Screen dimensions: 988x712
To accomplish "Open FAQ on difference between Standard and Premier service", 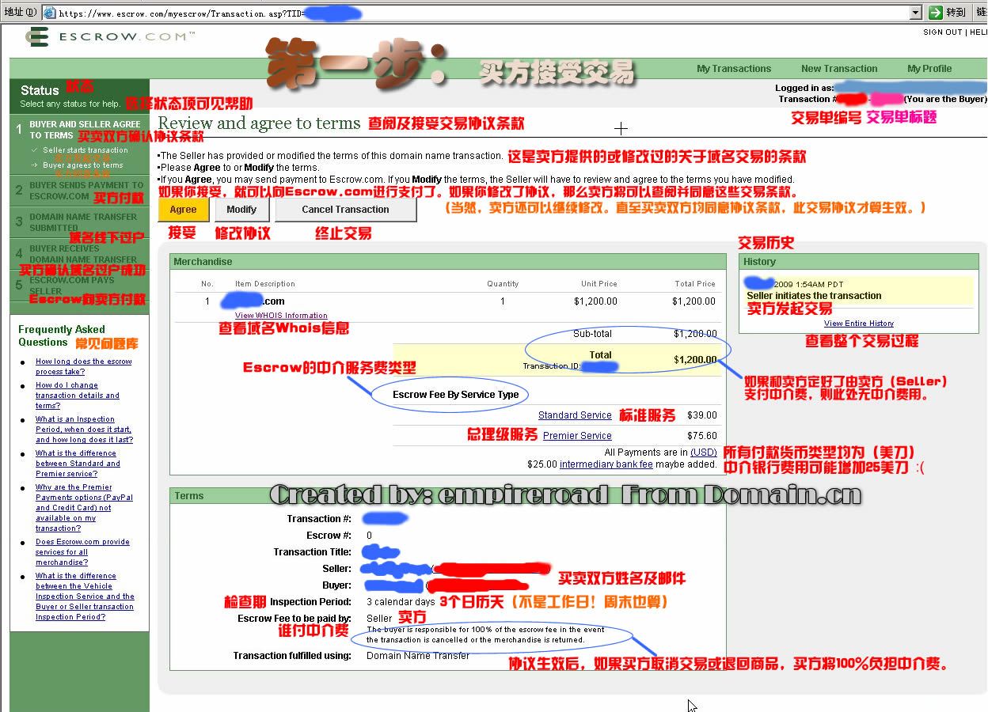I will click(78, 464).
